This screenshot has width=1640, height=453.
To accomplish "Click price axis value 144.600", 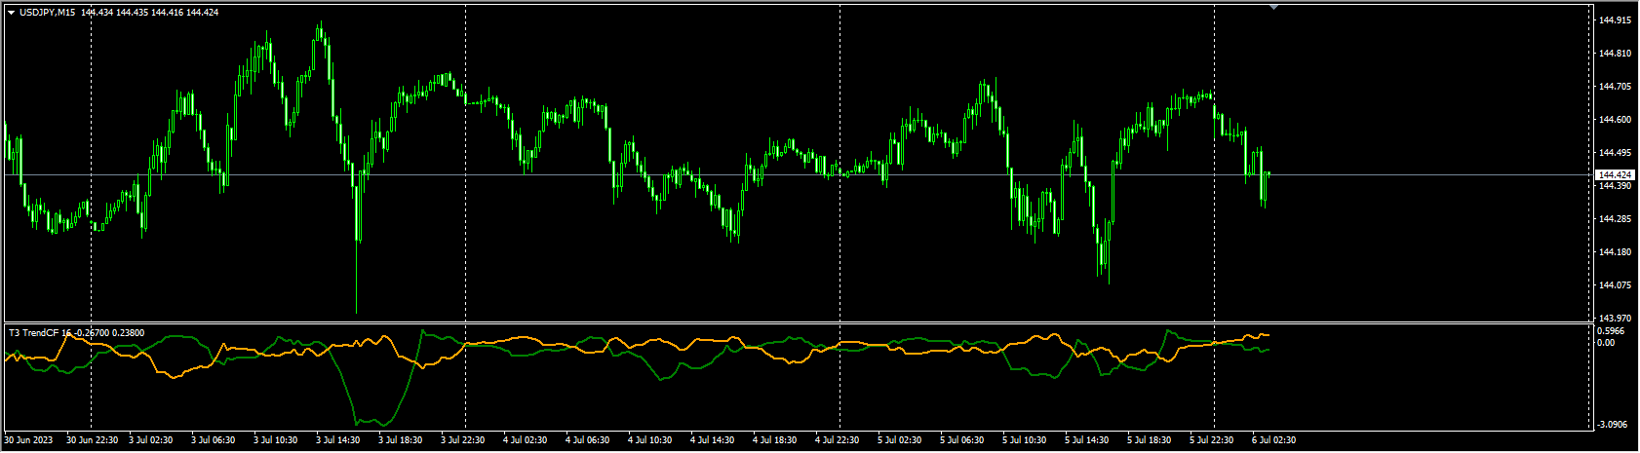I will (x=1616, y=120).
